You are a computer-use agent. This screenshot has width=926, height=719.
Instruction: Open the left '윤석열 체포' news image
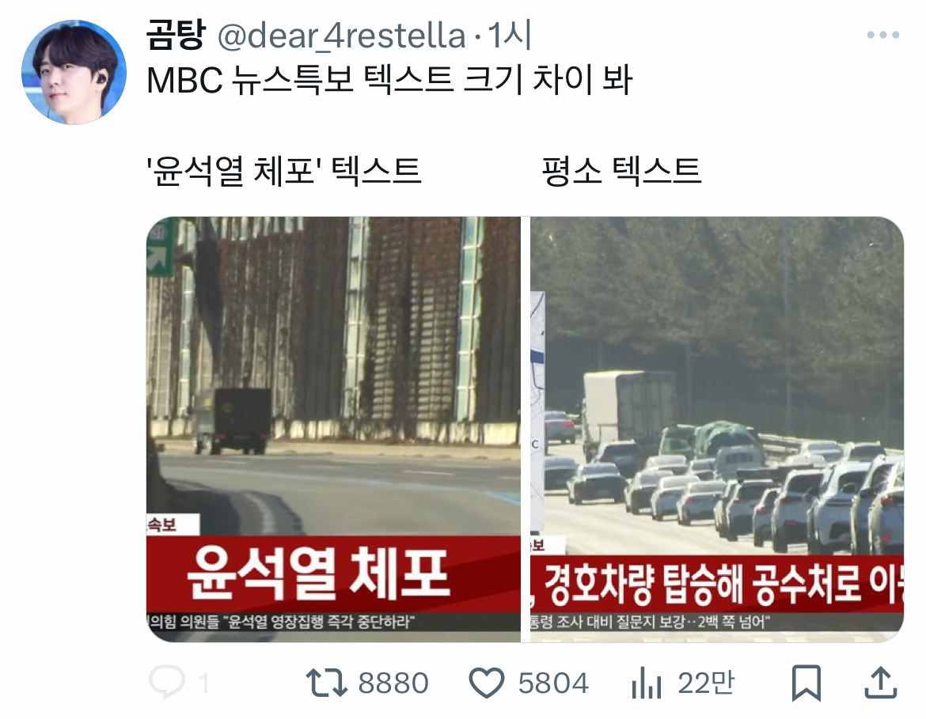pos(333,430)
